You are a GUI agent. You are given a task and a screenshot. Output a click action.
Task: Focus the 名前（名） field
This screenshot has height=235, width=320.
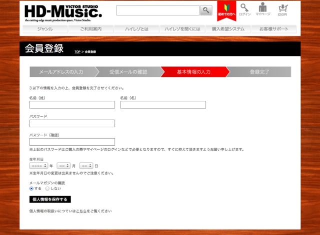click(163, 105)
